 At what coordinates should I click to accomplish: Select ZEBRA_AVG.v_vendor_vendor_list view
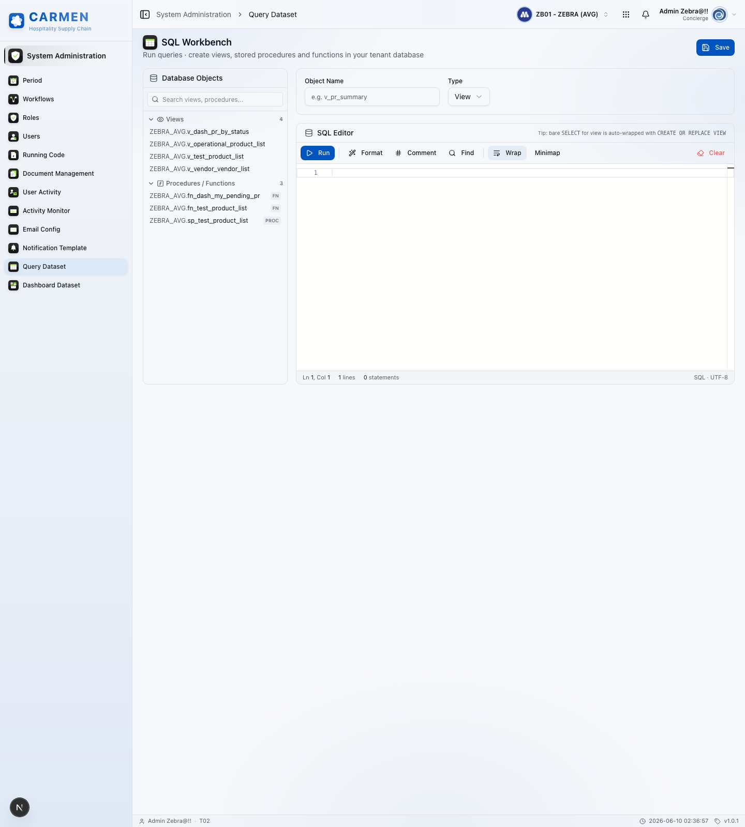[215, 169]
